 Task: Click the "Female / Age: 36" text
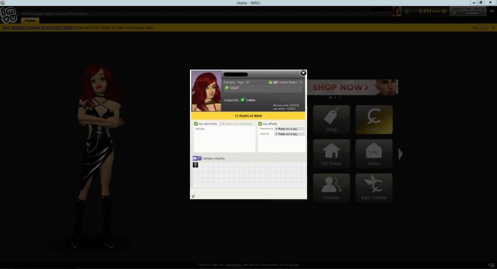pyautogui.click(x=236, y=82)
